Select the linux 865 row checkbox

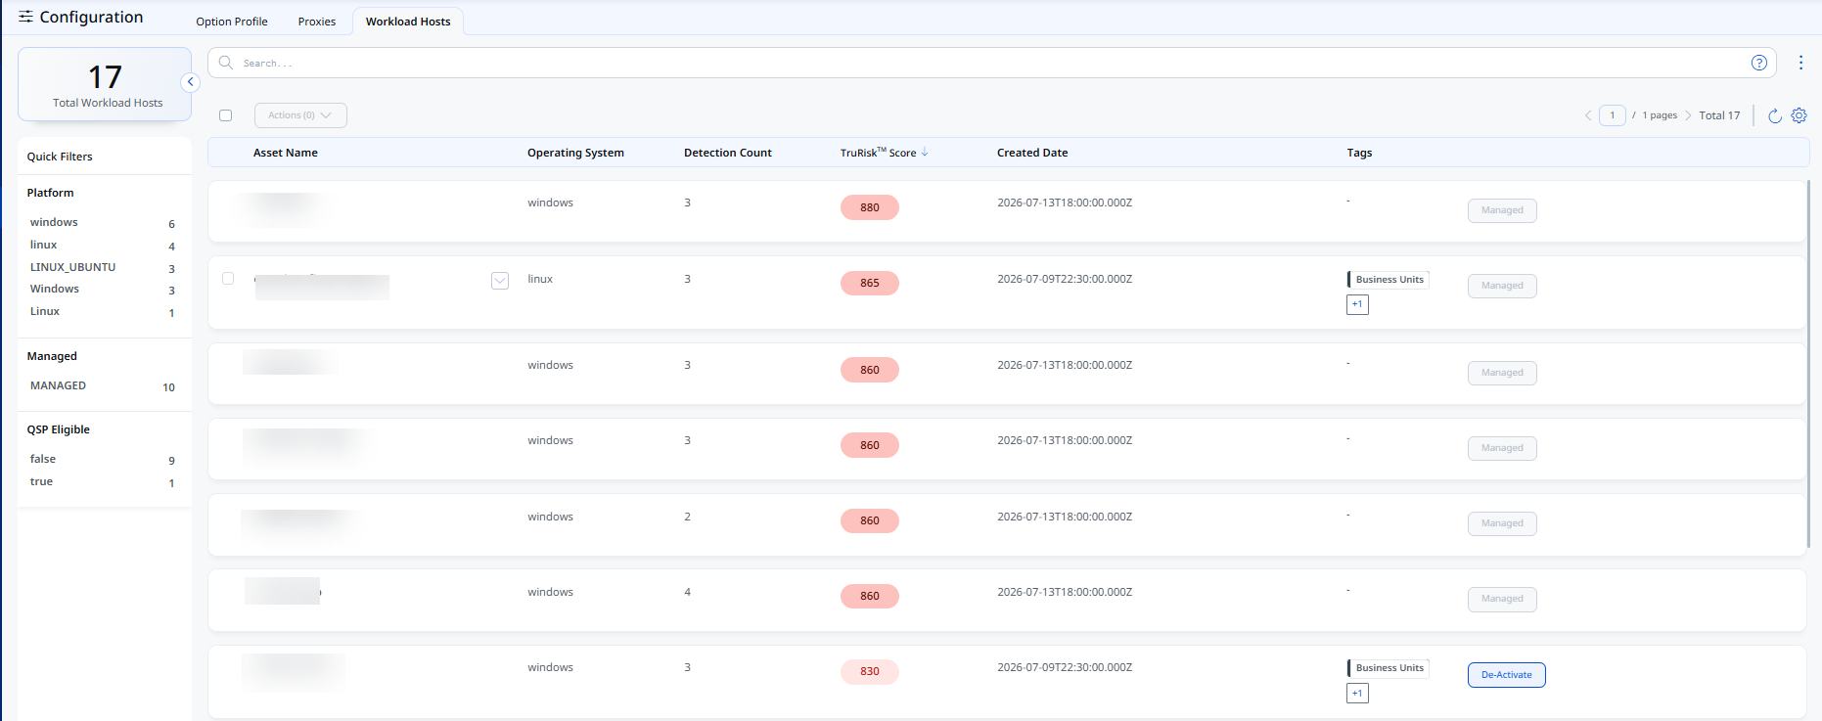tap(228, 279)
